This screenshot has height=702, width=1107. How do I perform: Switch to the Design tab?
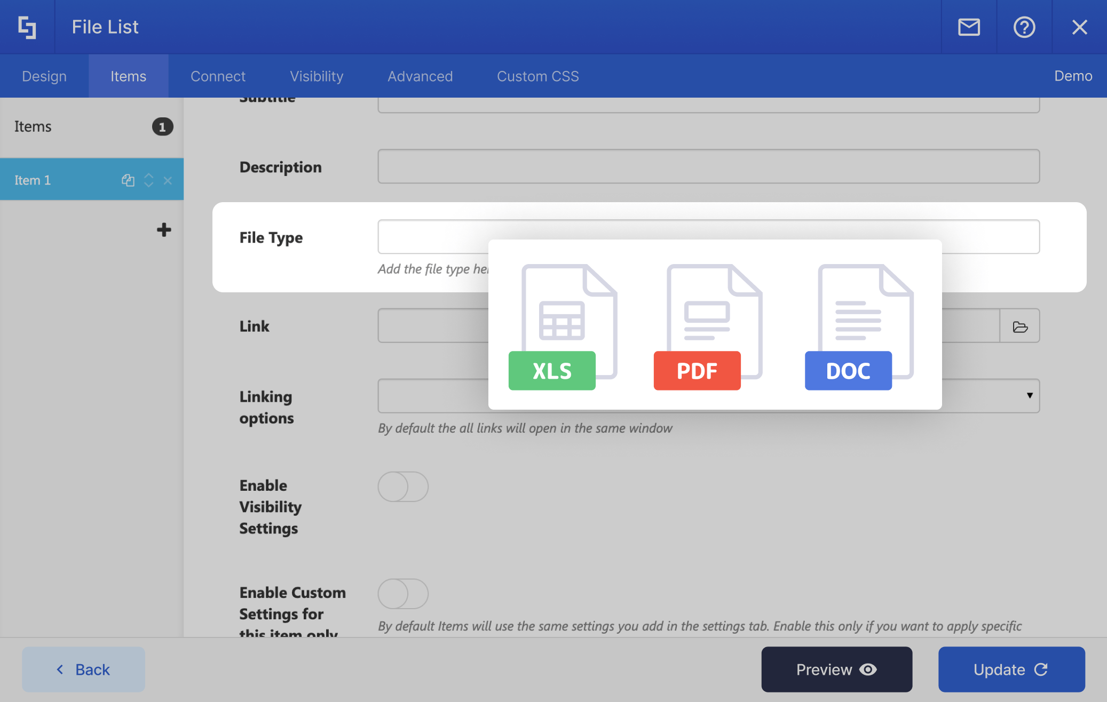pos(44,76)
